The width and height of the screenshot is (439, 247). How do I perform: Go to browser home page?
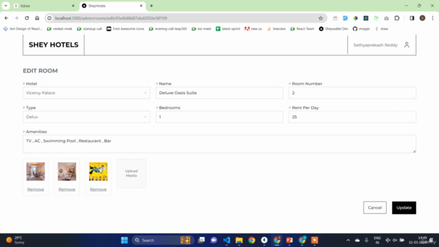[x=37, y=19]
